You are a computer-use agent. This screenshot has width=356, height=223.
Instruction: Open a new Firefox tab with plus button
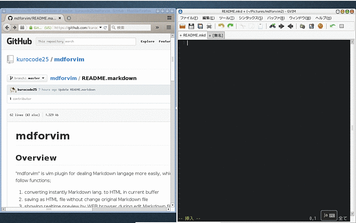pyautogui.click(x=69, y=18)
